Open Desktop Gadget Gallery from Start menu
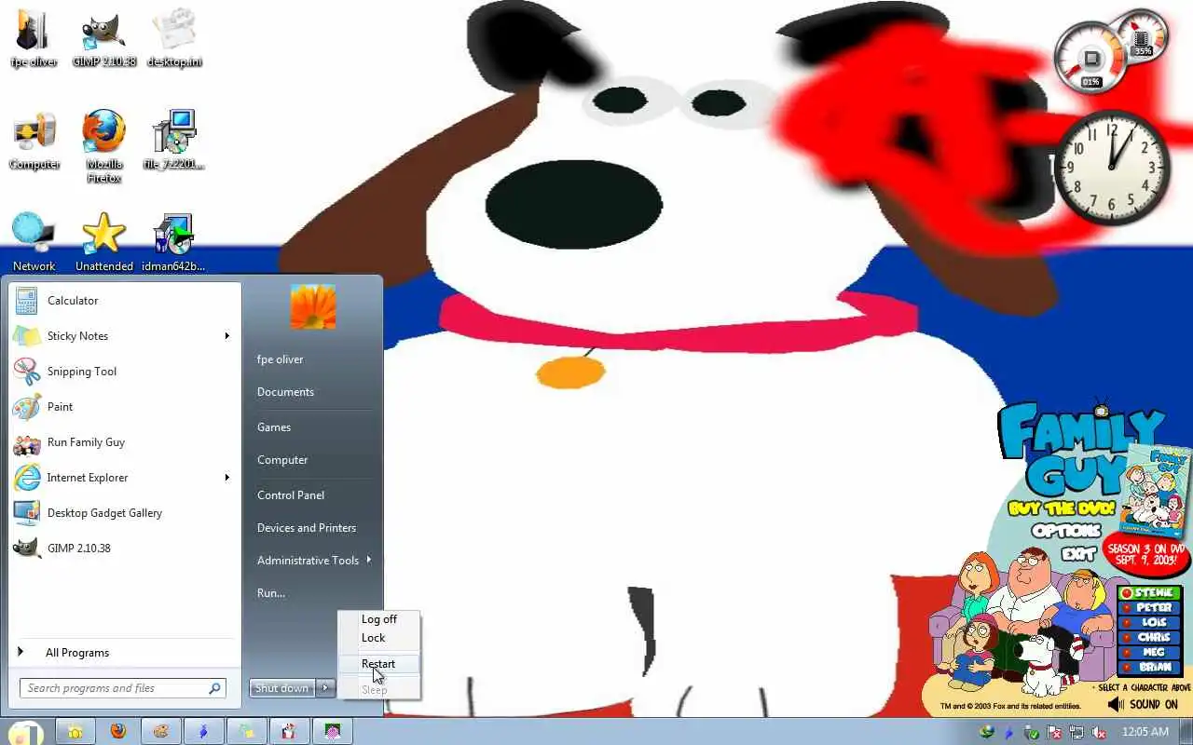1193x745 pixels. (124, 513)
